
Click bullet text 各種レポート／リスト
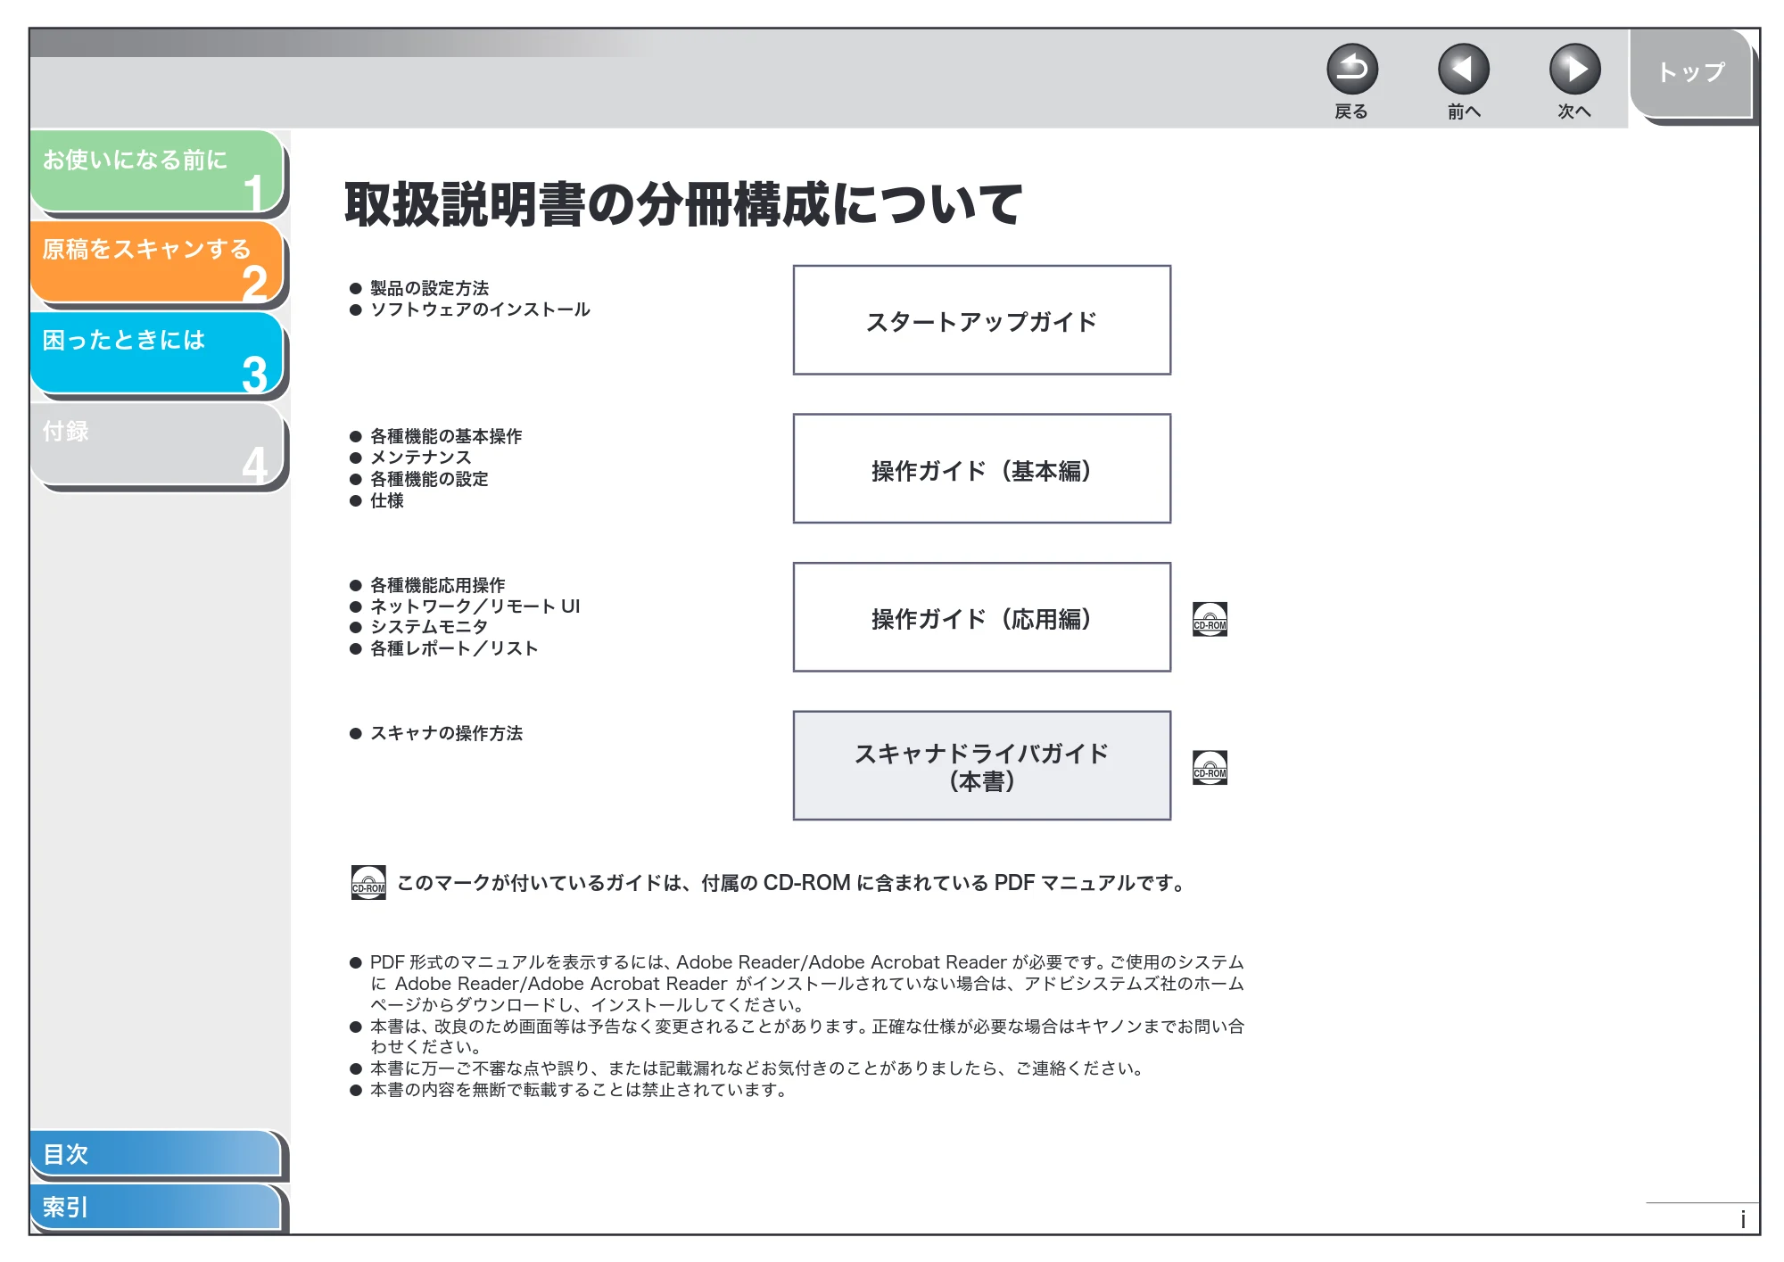[454, 648]
